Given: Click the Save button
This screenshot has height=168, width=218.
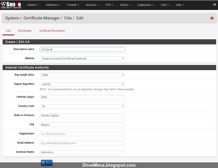Looking at the screenshot, I should (x=47, y=163).
